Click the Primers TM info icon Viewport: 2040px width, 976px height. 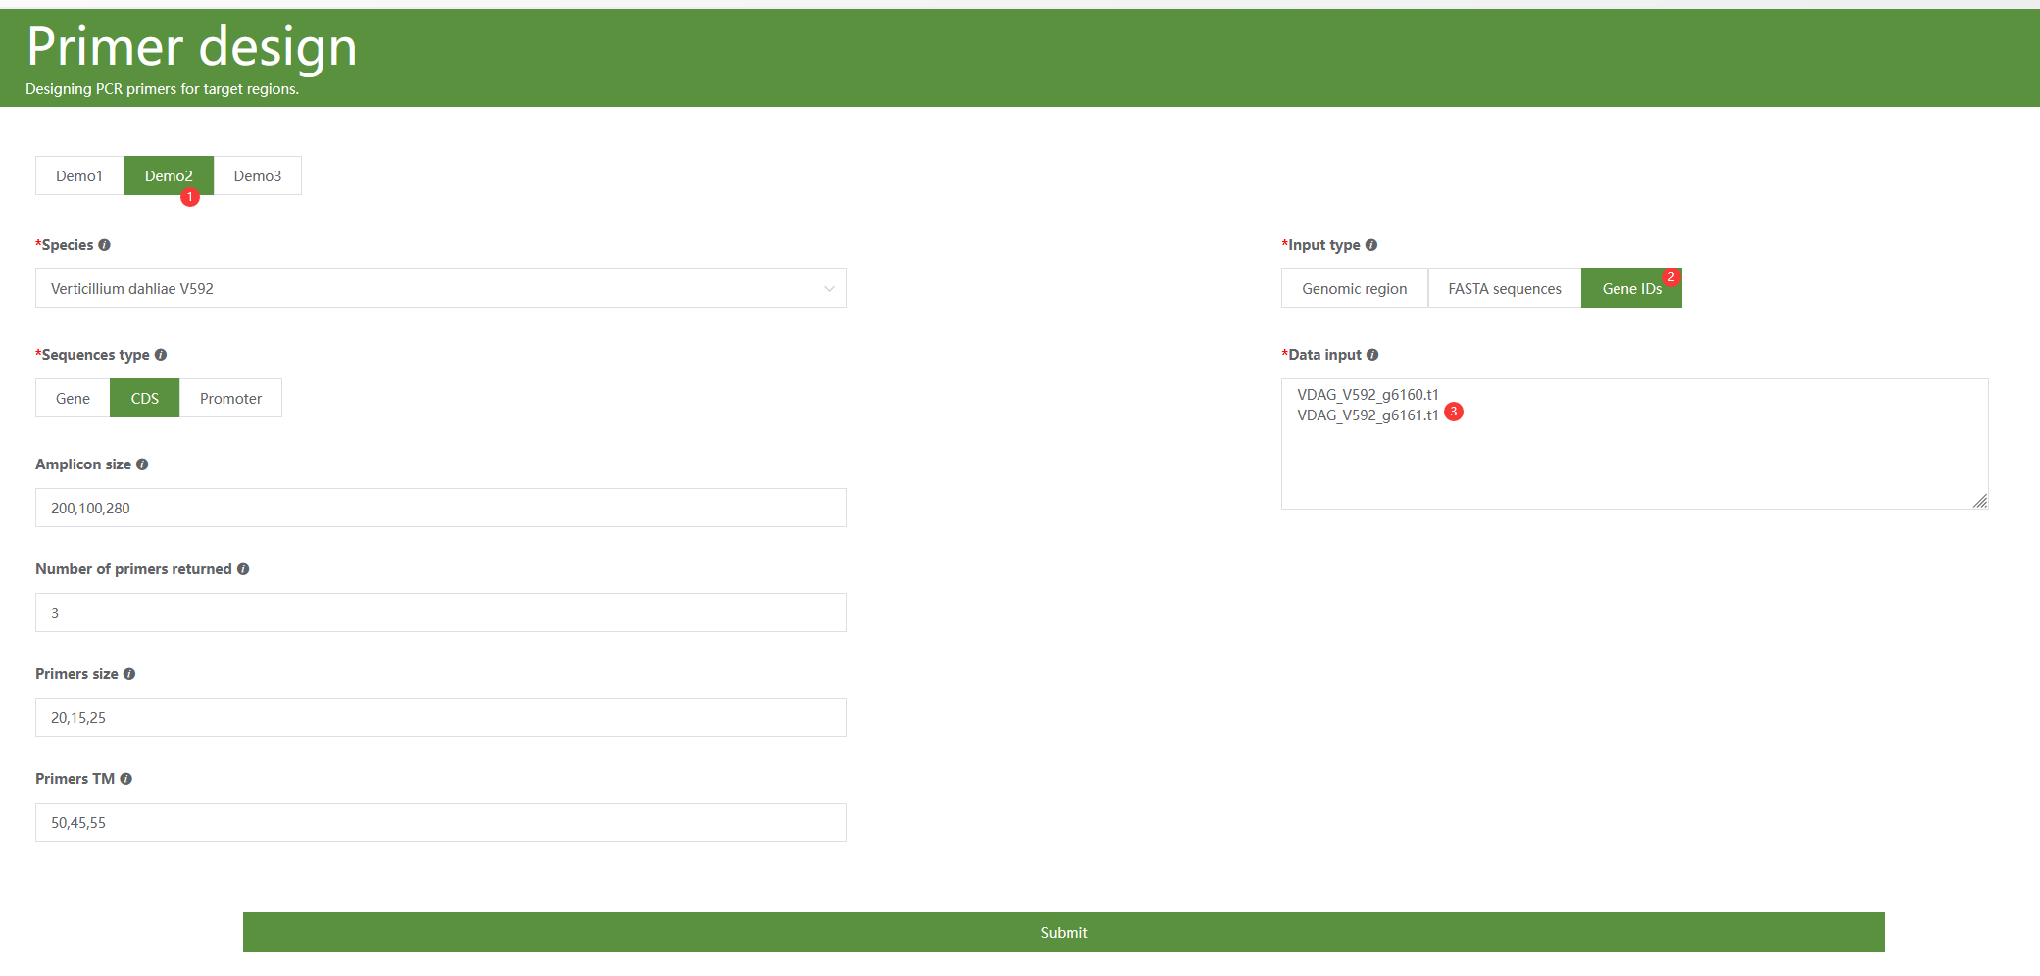click(x=125, y=779)
